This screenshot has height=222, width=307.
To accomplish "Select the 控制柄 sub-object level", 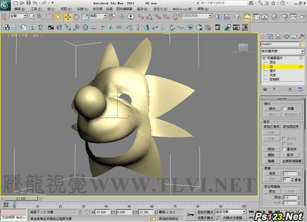I will coord(275,79).
